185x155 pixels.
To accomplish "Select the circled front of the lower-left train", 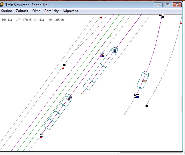I will (x=69, y=98).
